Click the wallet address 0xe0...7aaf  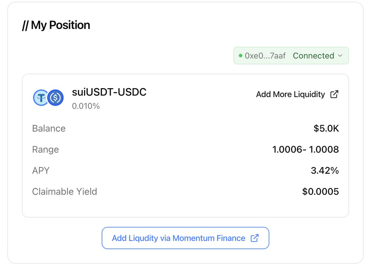265,56
